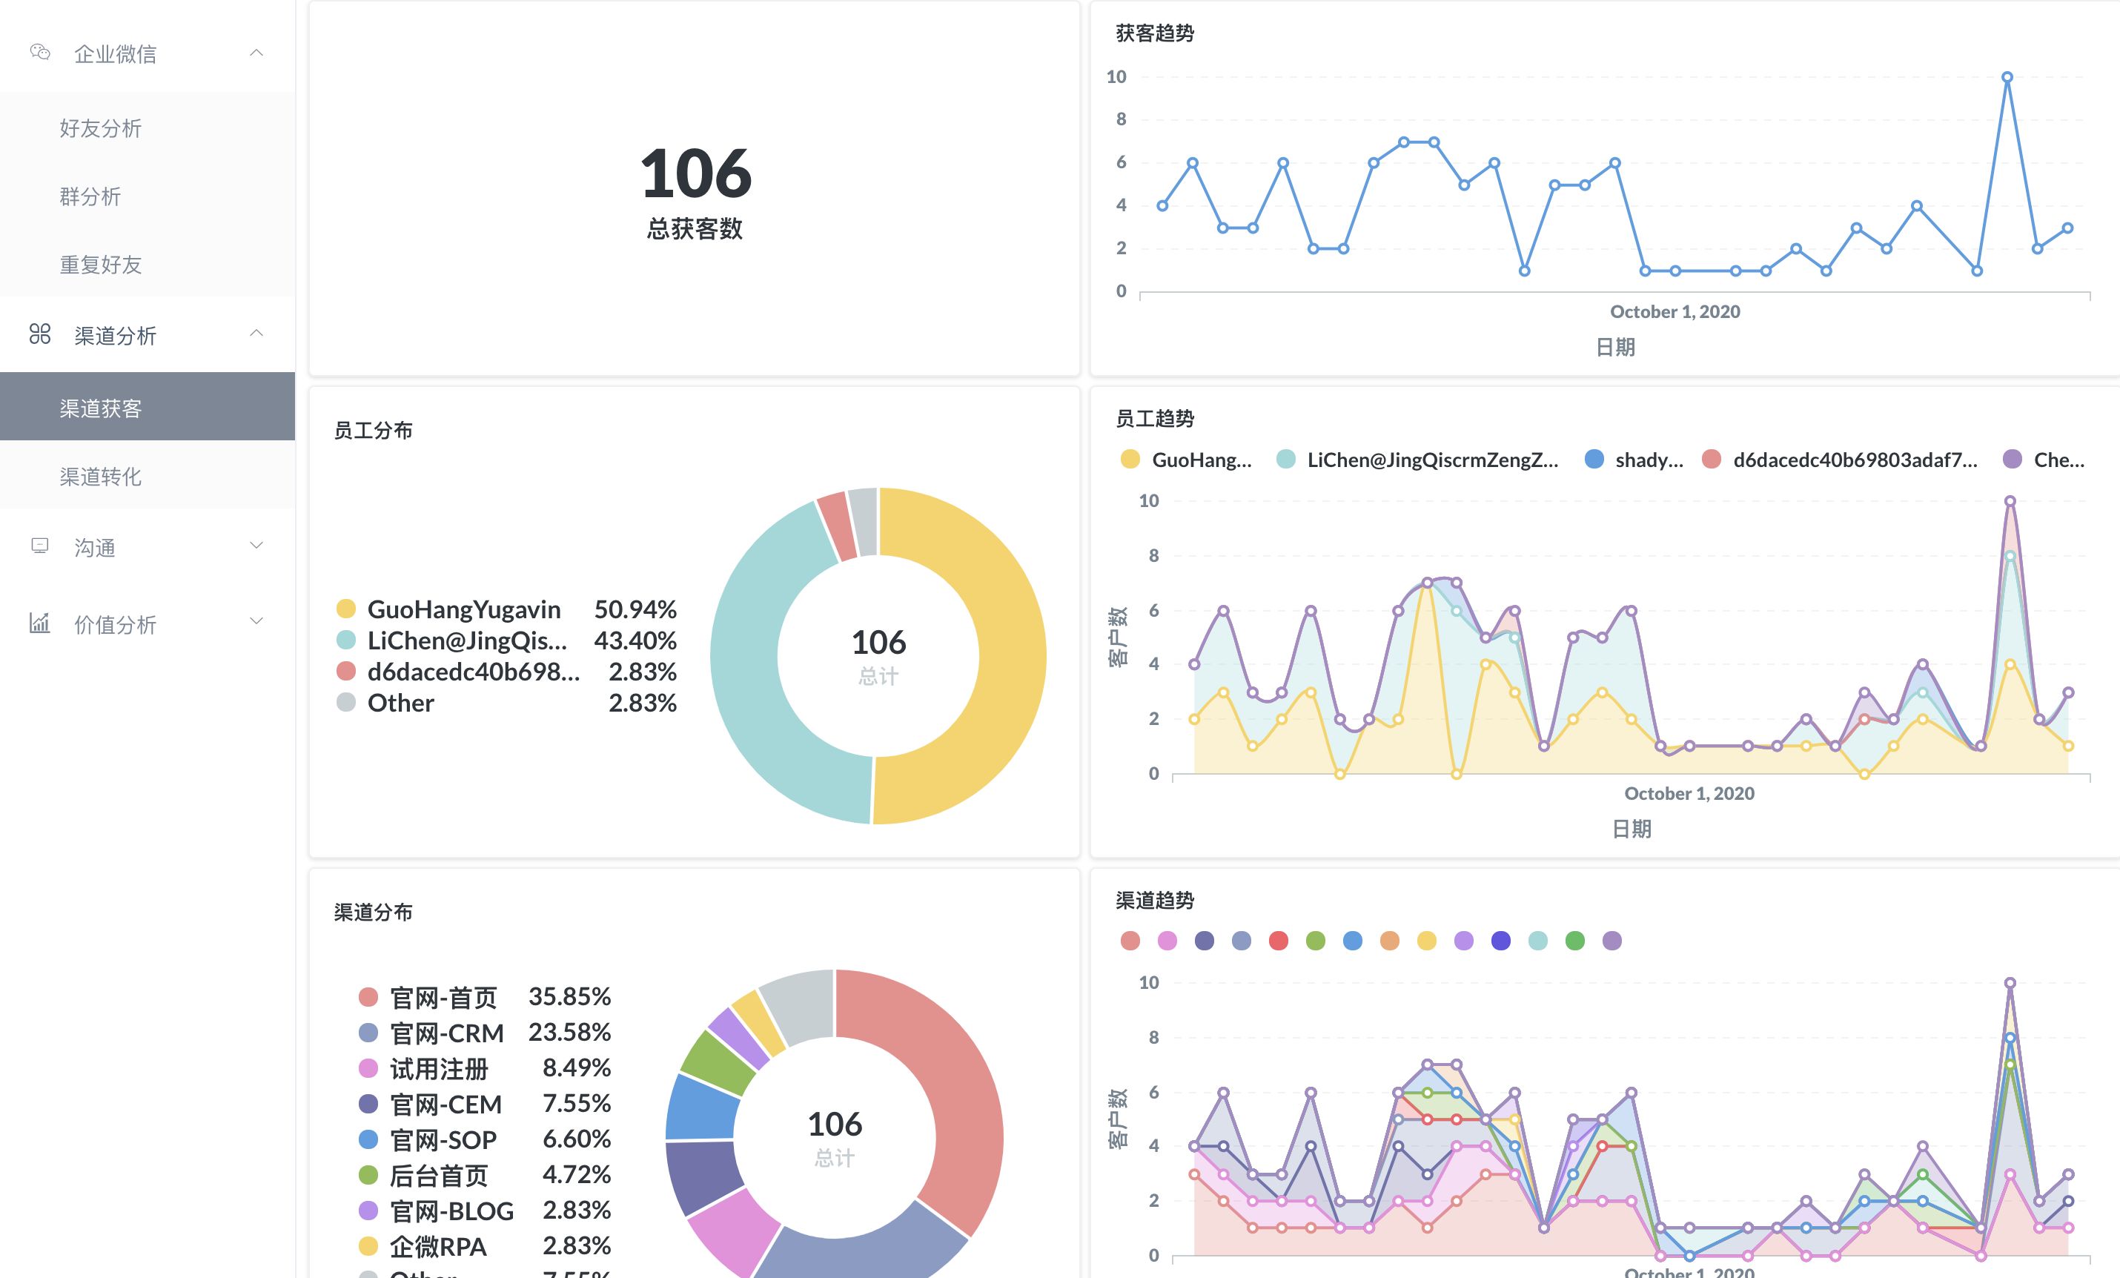Select the active 渠道获客 menu item

click(x=101, y=408)
